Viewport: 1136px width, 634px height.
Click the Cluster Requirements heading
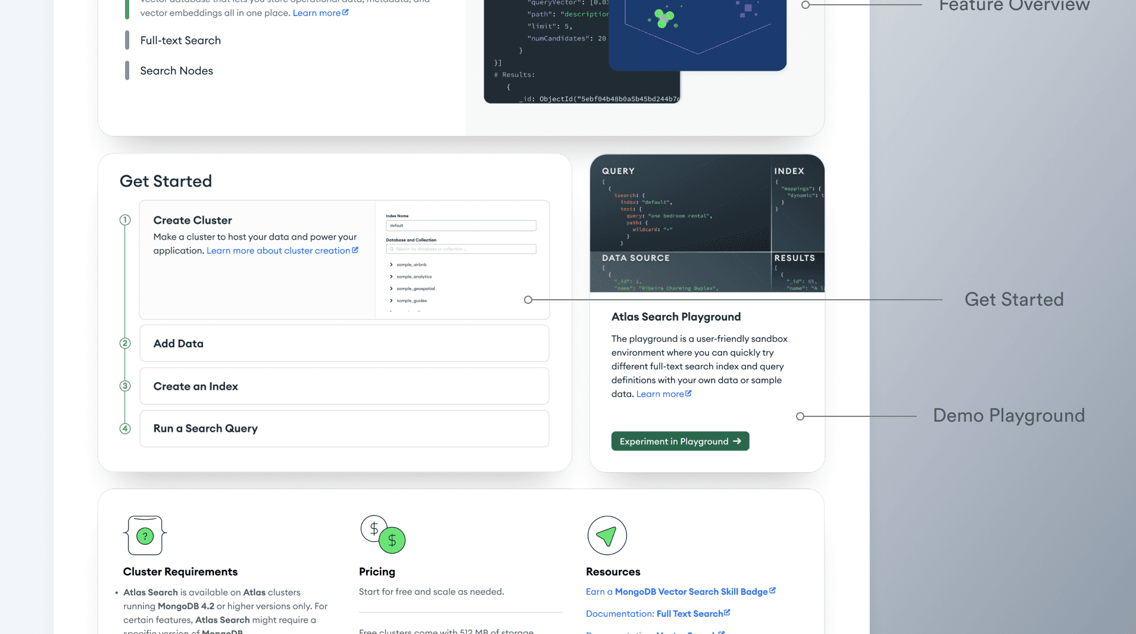[x=180, y=572]
